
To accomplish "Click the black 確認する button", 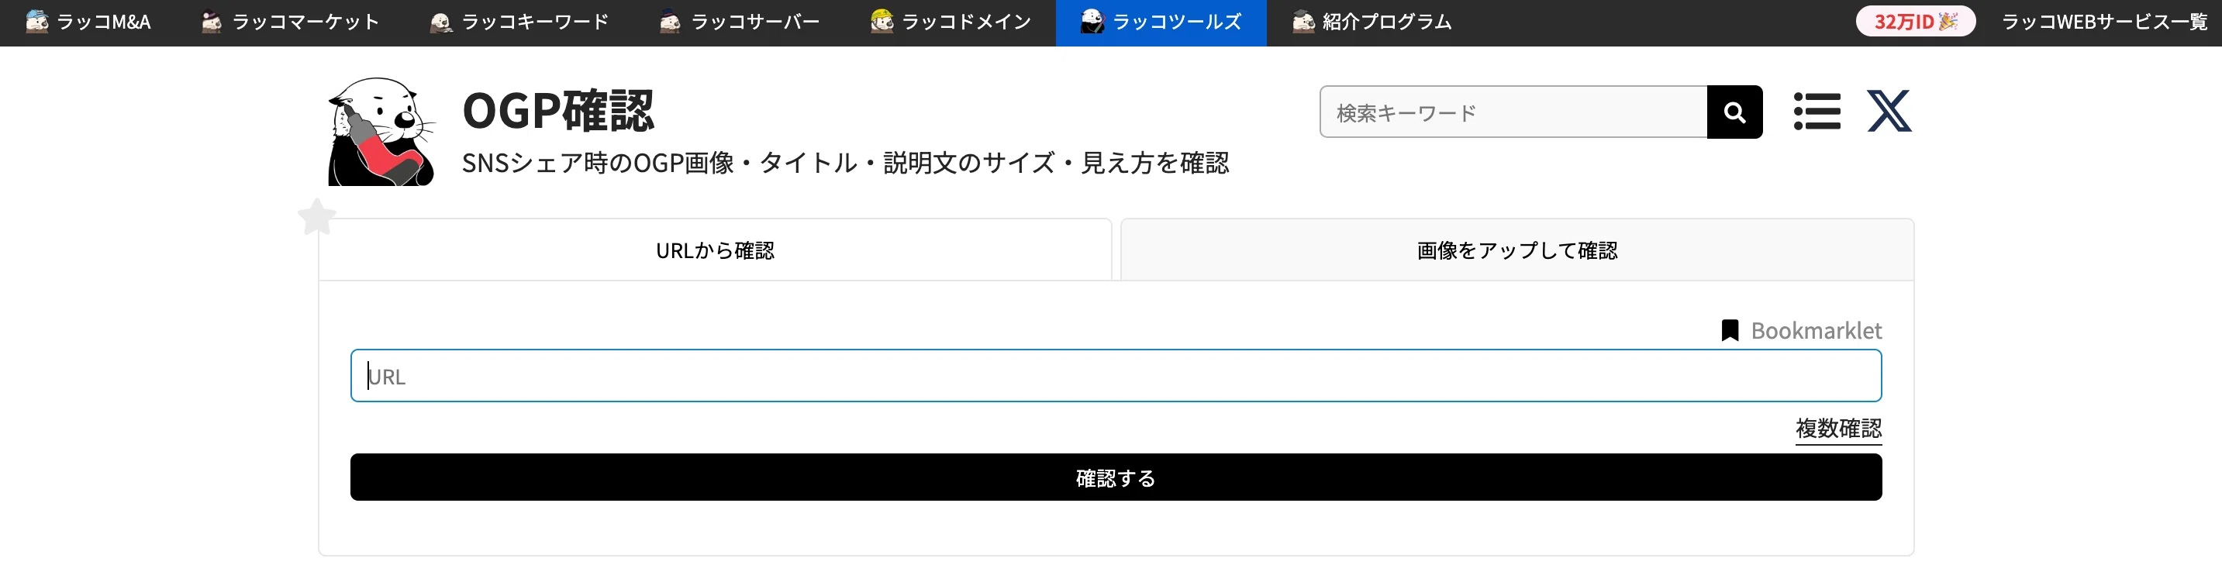I will [1116, 477].
